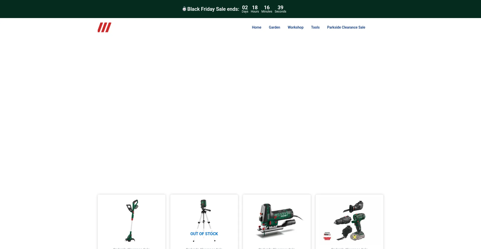Viewport: 481px width, 249px height.
Task: Open Parkside Clearance Sale from the navigation
Action: tap(346, 27)
